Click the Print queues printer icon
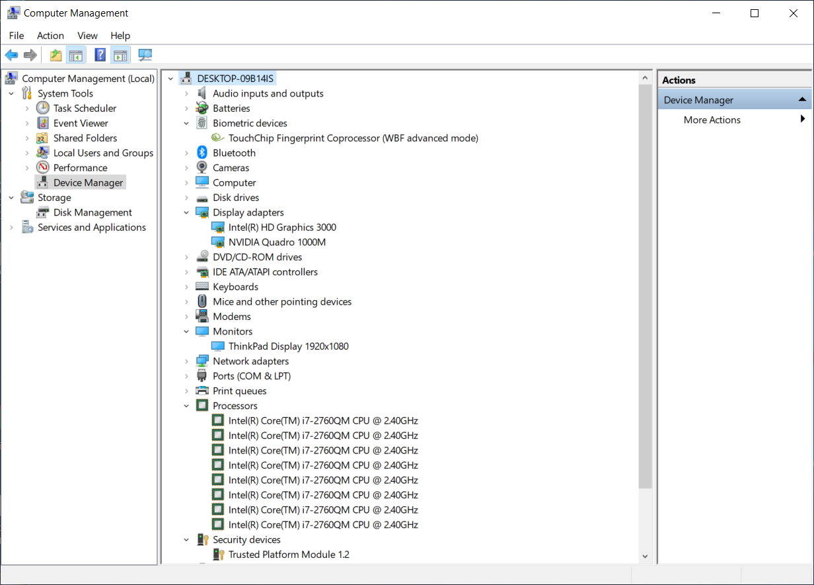The width and height of the screenshot is (814, 585). click(202, 391)
